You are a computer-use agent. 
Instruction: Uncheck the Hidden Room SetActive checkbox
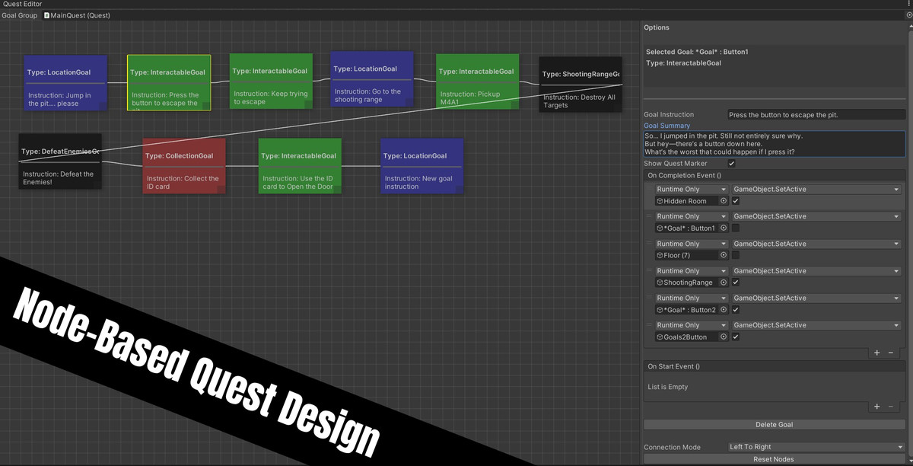736,201
